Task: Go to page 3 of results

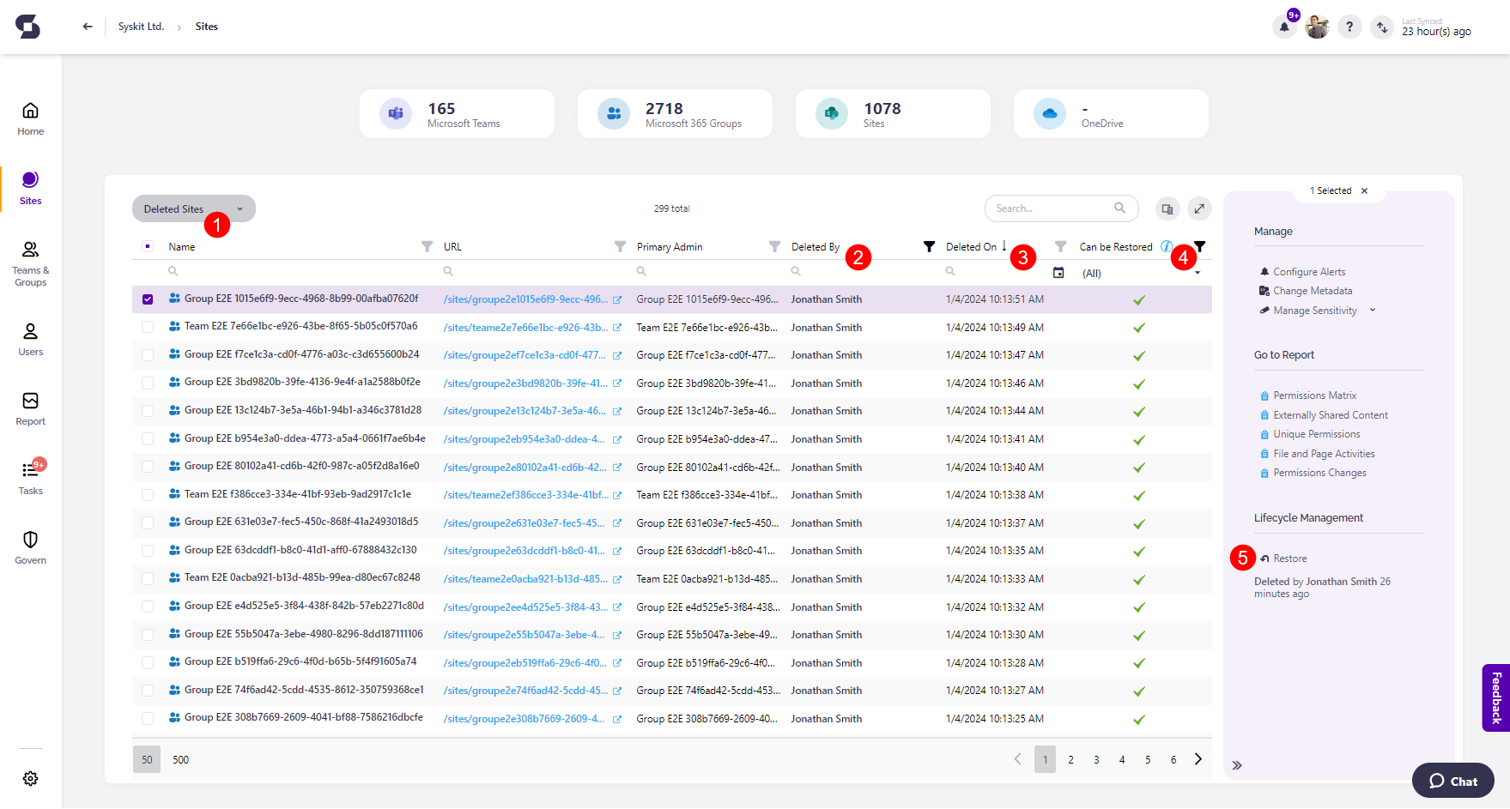Action: (x=1096, y=759)
